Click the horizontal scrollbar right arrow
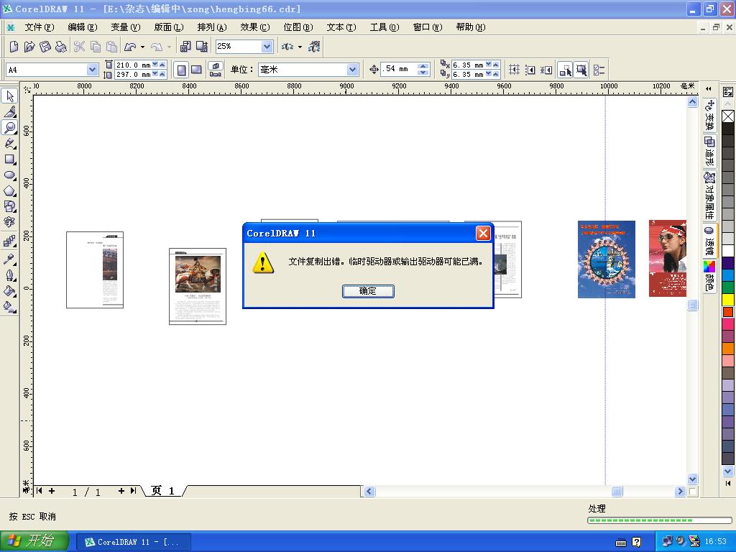Image resolution: width=736 pixels, height=552 pixels. point(680,491)
